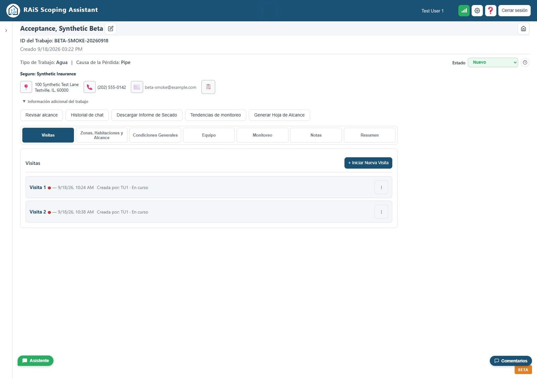Expand Información adicional del trabajo section
Viewport: 537px width, 379px height.
(x=55, y=102)
